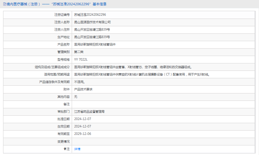Select the address in the 生产地址 row
259x155 pixels.
click(x=92, y=37)
